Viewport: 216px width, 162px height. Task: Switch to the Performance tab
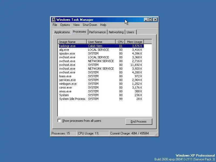coord(97,32)
